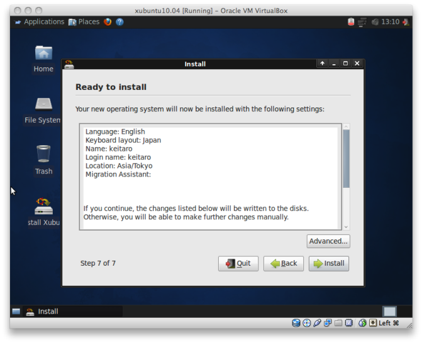Viewport: 422px width, 343px height.
Task: Open the network status icon in panel
Action: (x=362, y=22)
